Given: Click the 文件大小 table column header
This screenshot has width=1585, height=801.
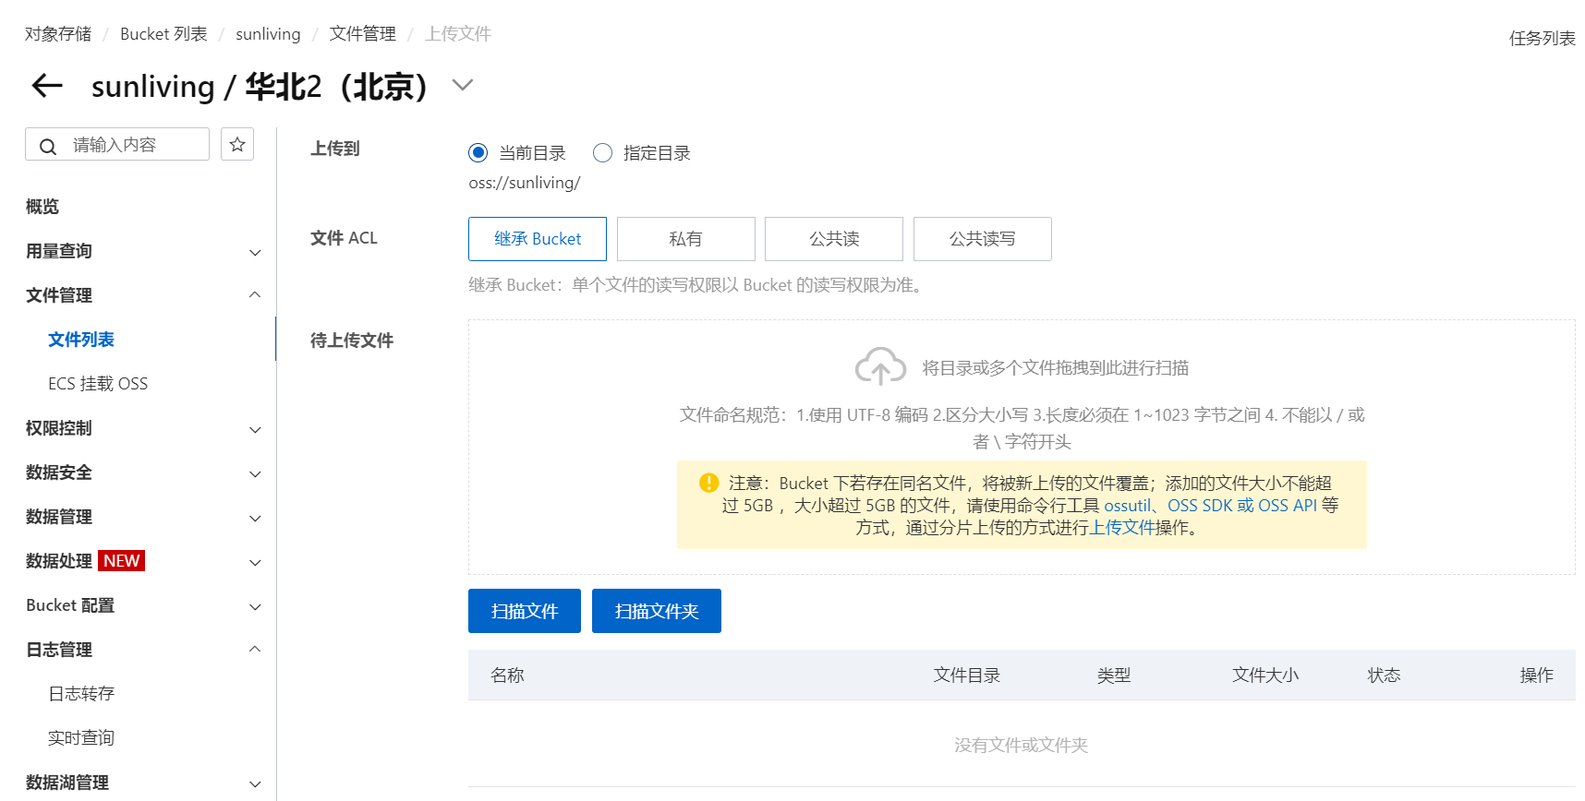Looking at the screenshot, I should point(1265,675).
